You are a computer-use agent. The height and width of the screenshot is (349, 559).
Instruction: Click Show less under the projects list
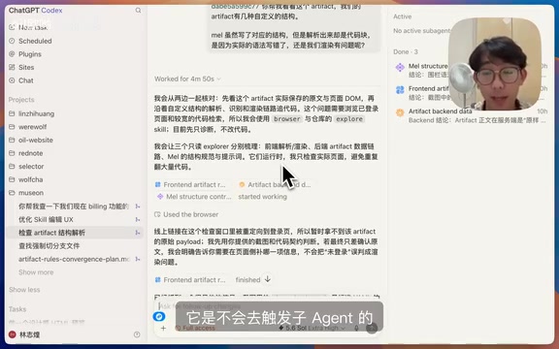(x=24, y=290)
